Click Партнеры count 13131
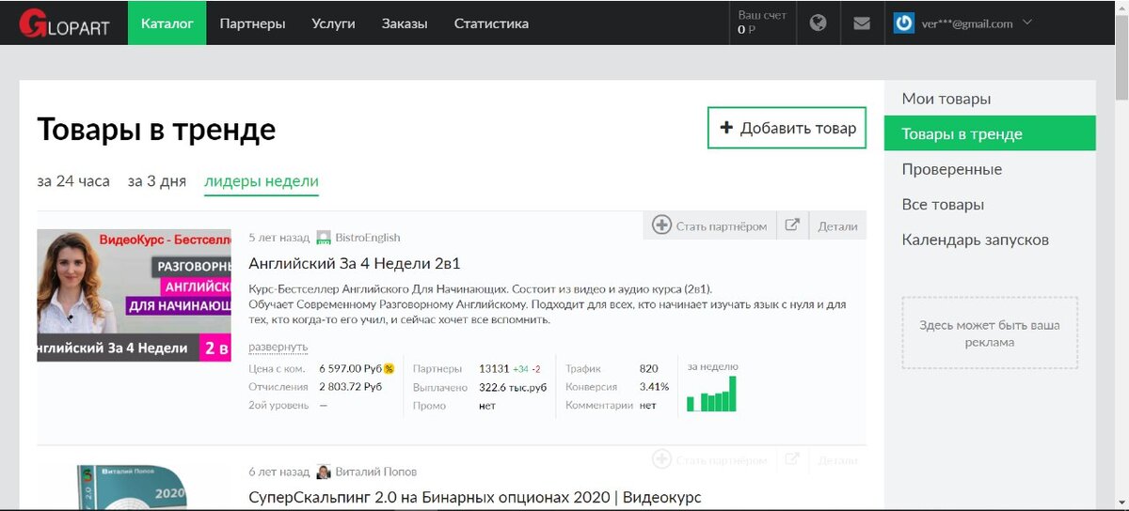Viewport: 1129px width, 511px height. [x=494, y=368]
